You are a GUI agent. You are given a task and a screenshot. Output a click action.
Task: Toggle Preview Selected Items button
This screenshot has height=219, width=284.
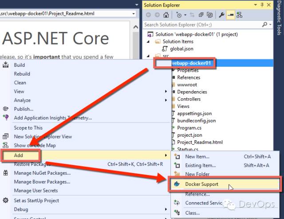pos(230,15)
